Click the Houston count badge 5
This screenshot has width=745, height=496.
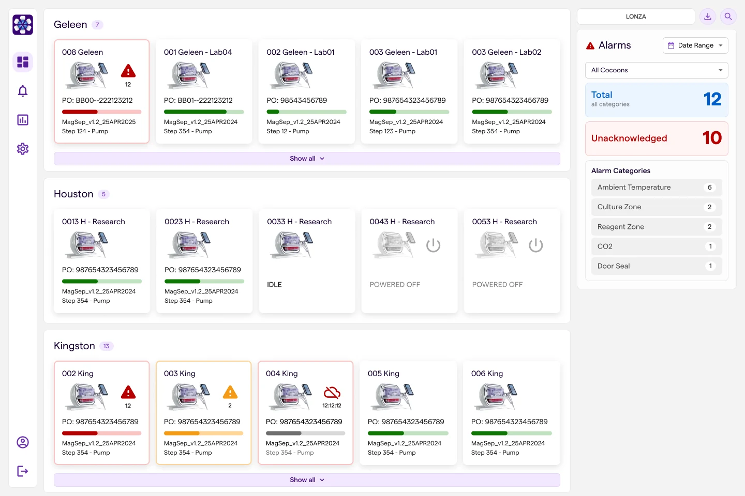(103, 194)
